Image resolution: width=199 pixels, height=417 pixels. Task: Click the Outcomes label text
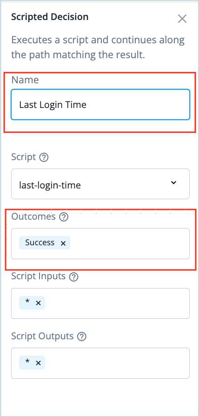click(x=33, y=217)
